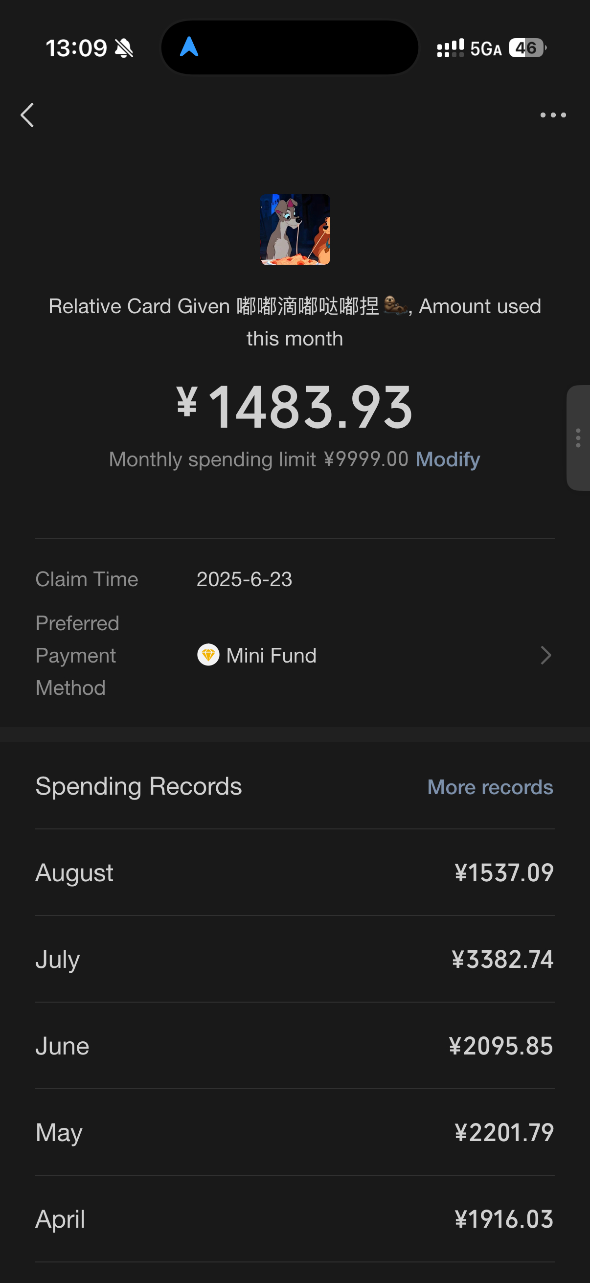
Task: Click Modify next to spending limit
Action: [x=448, y=459]
